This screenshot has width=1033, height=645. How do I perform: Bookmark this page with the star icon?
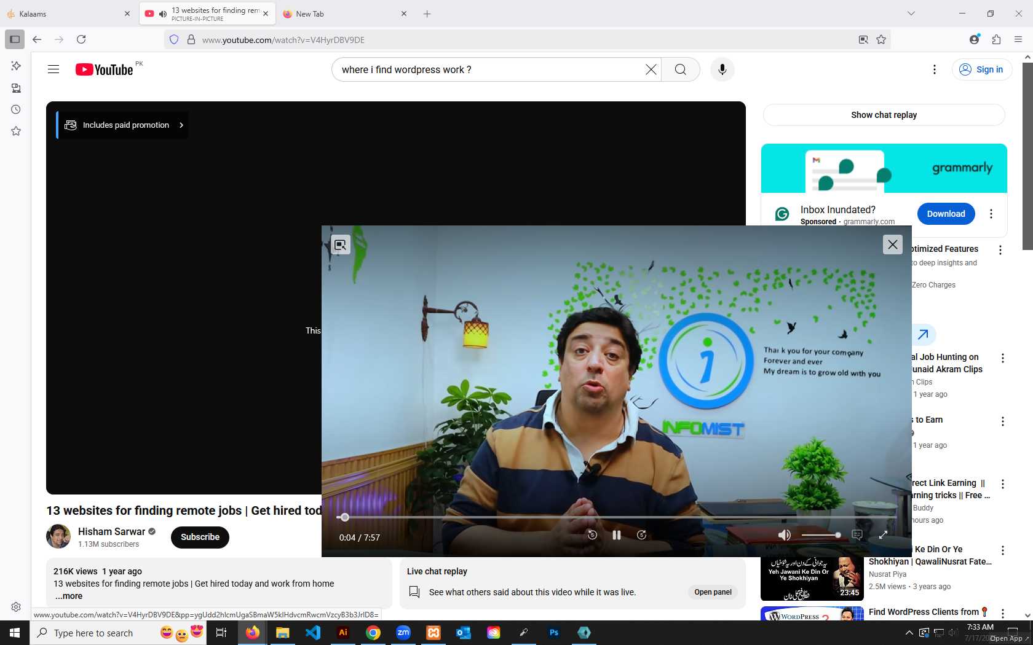[x=881, y=39]
